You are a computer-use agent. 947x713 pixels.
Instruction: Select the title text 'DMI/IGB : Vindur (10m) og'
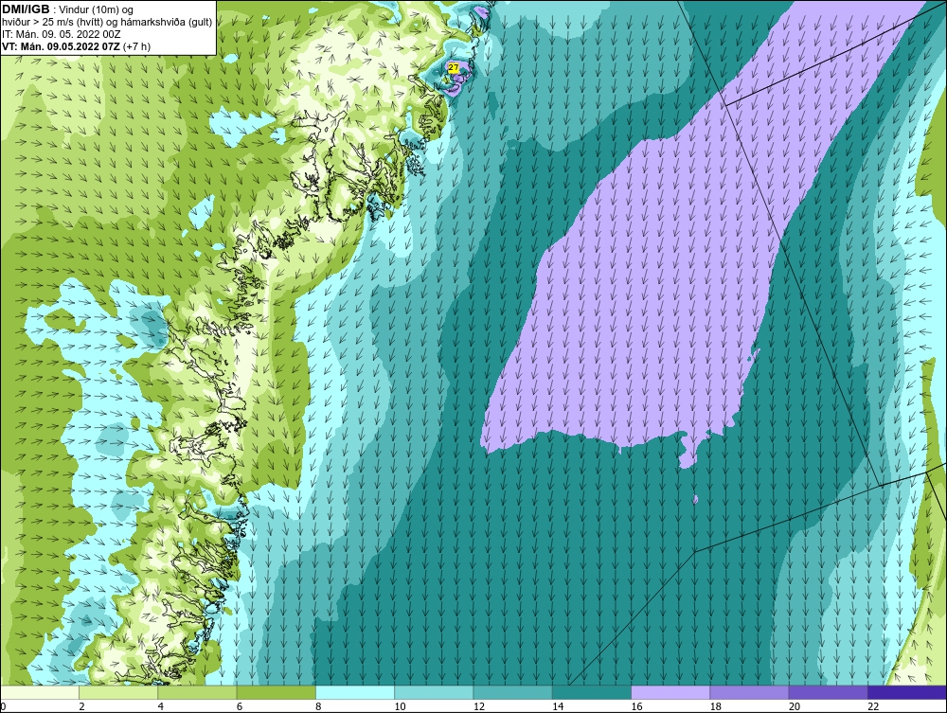68,9
